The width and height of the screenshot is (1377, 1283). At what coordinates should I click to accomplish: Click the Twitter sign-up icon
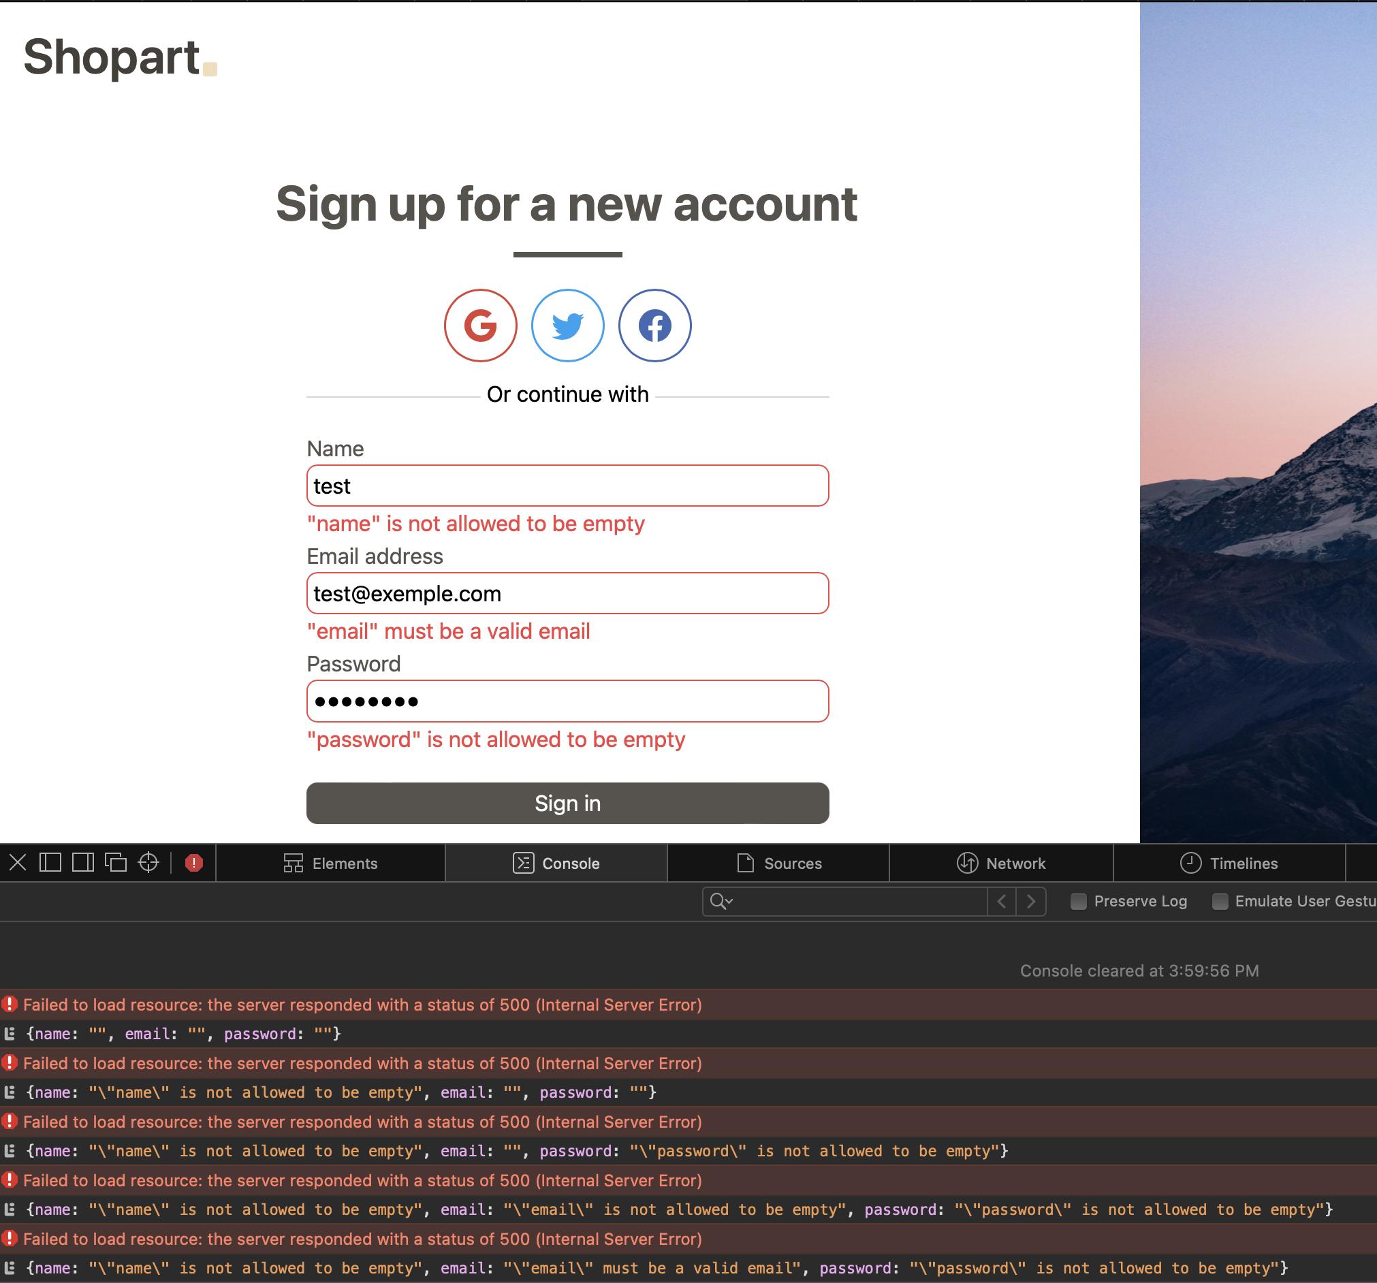[567, 325]
